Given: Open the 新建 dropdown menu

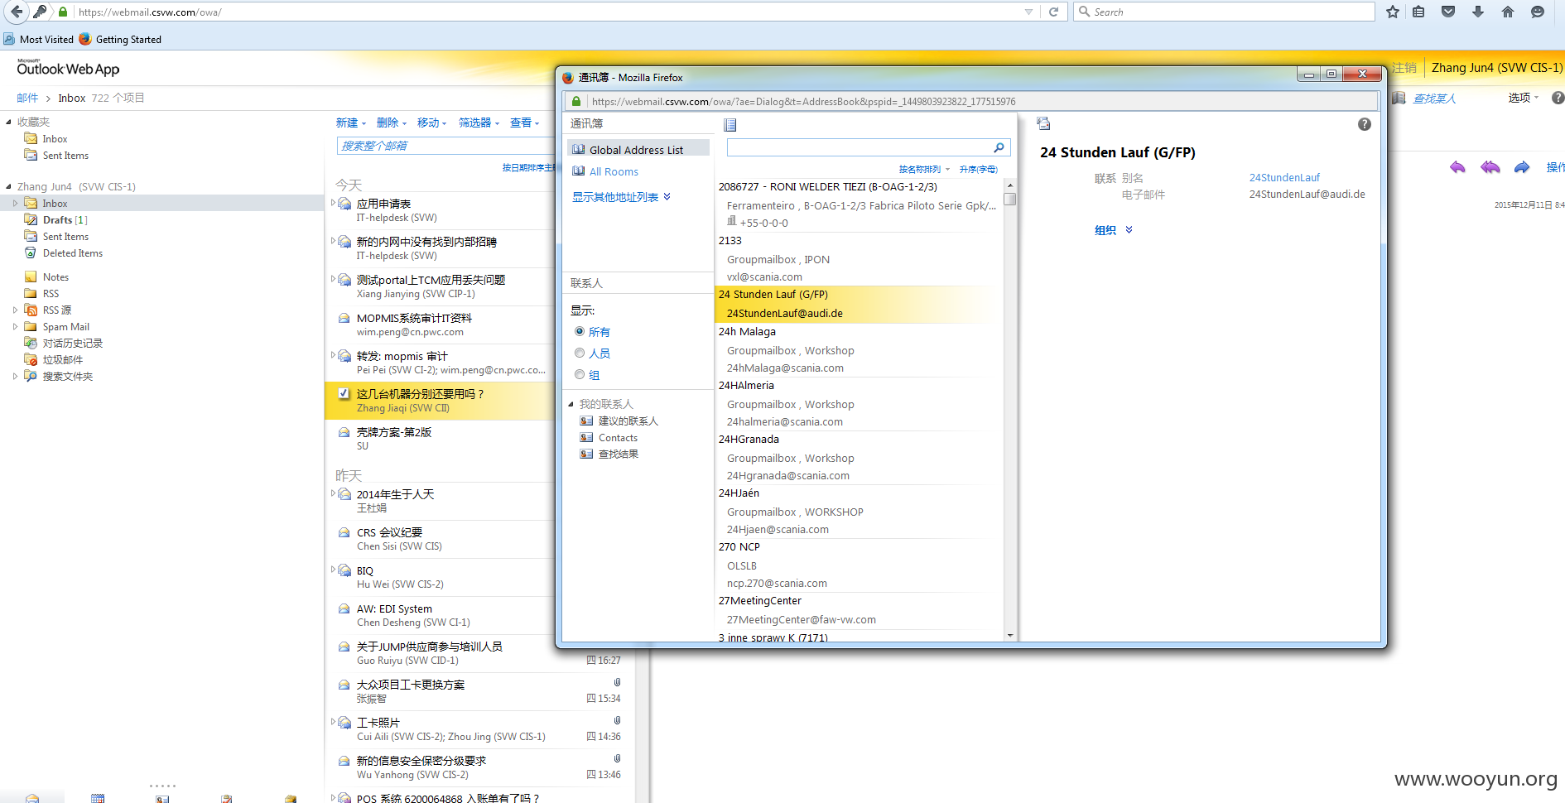Looking at the screenshot, I should click(x=350, y=123).
